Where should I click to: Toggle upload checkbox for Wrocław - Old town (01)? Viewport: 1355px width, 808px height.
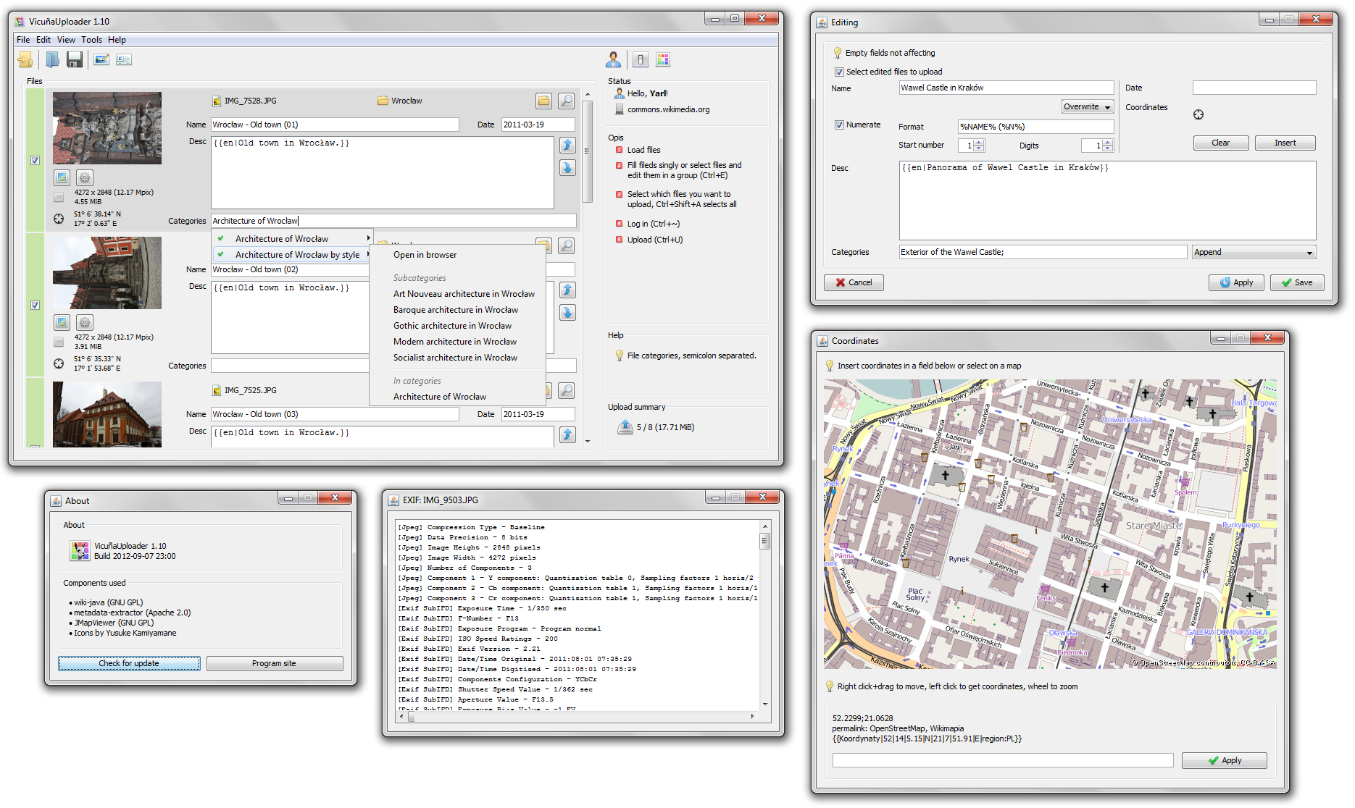coord(35,160)
